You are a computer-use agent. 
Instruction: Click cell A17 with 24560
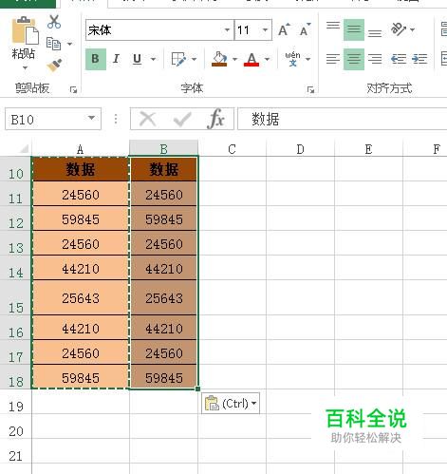click(81, 352)
